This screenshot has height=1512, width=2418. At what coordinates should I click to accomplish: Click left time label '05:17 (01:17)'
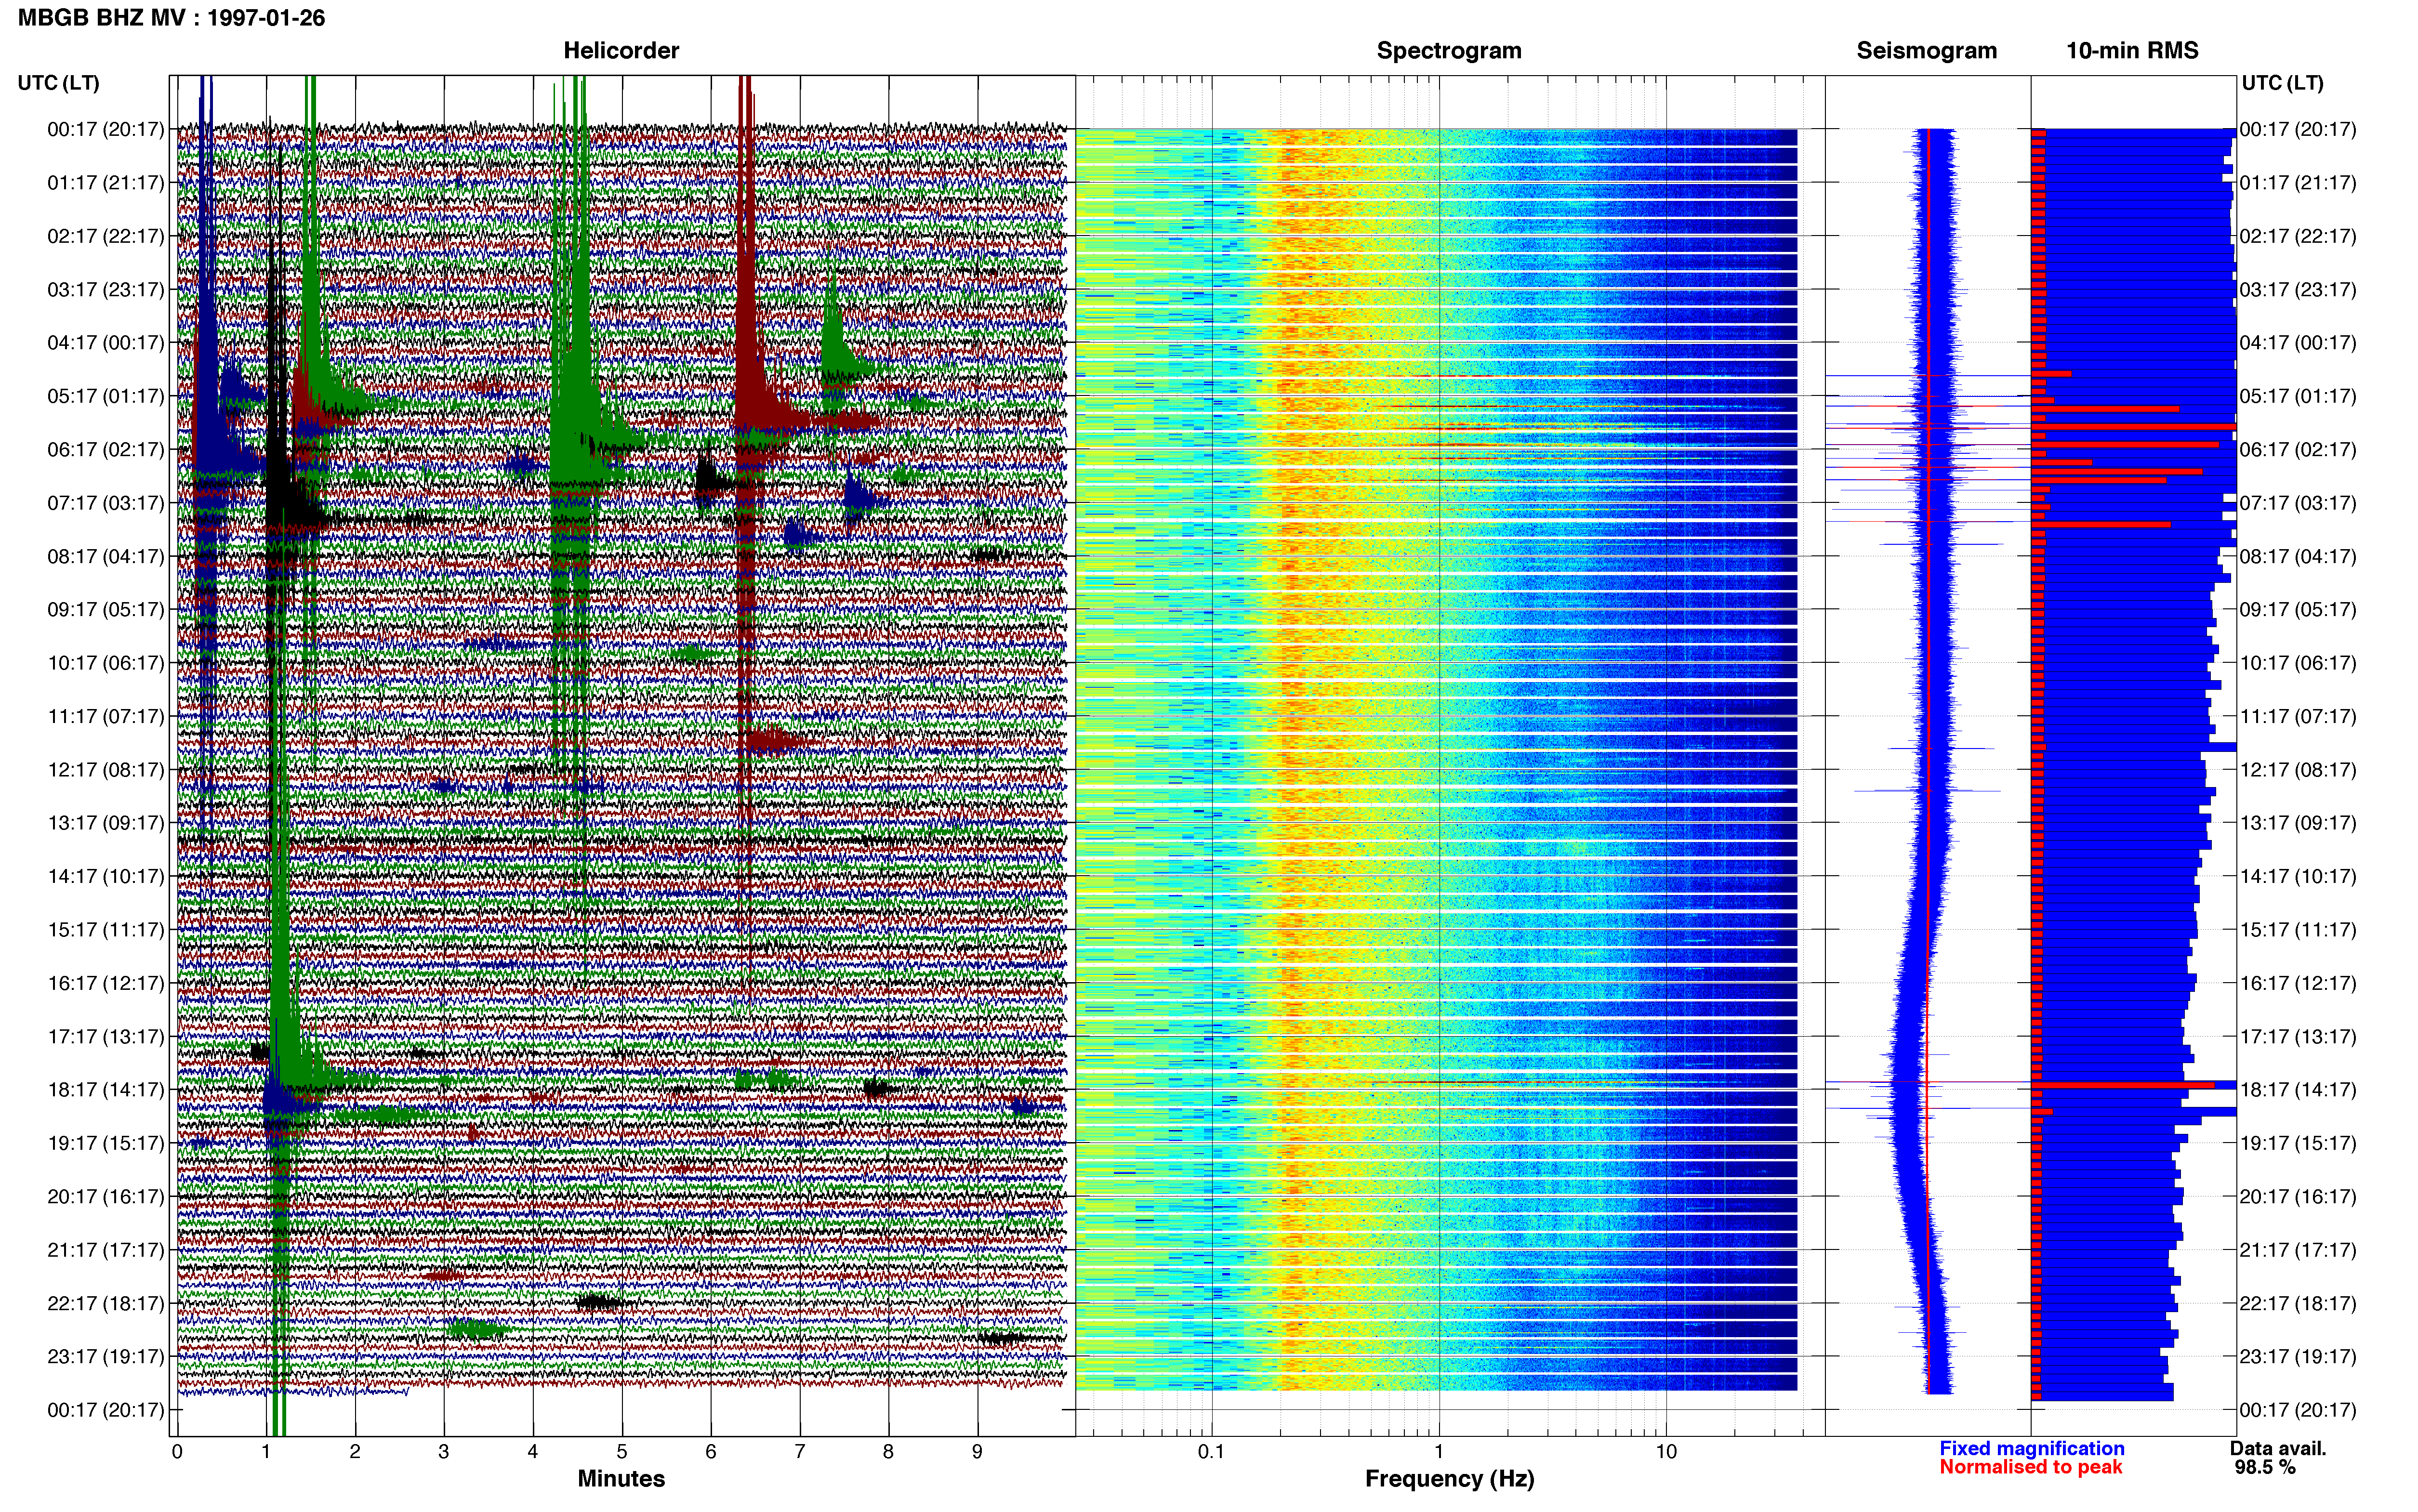pyautogui.click(x=106, y=396)
